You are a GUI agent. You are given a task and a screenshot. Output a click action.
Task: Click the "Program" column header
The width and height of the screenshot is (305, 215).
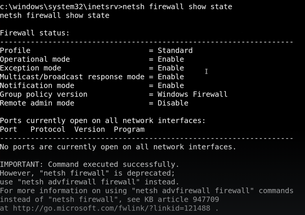pyautogui.click(x=129, y=129)
